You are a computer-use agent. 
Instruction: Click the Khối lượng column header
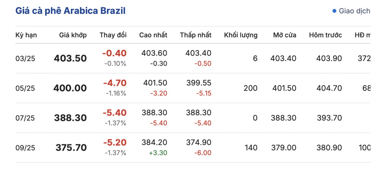click(241, 35)
